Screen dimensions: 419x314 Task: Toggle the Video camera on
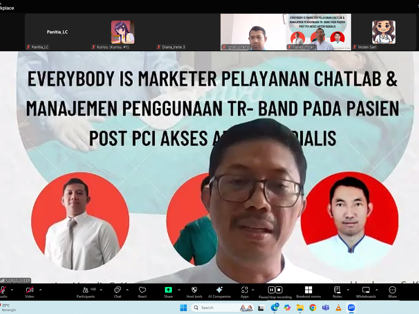click(29, 292)
